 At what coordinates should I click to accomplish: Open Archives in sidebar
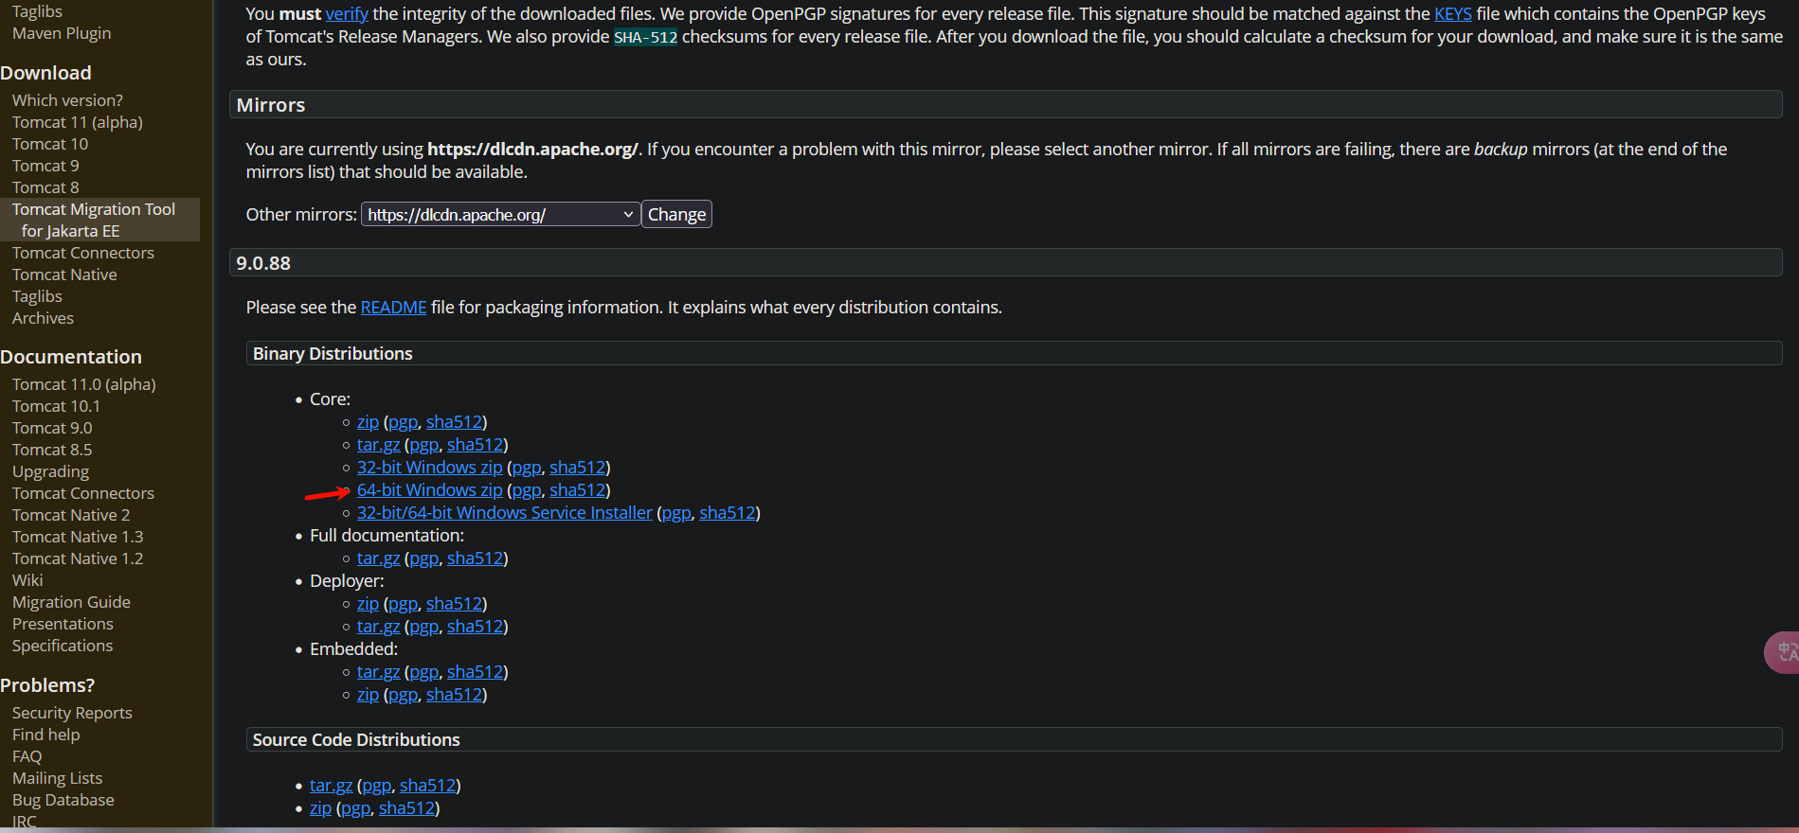point(43,318)
